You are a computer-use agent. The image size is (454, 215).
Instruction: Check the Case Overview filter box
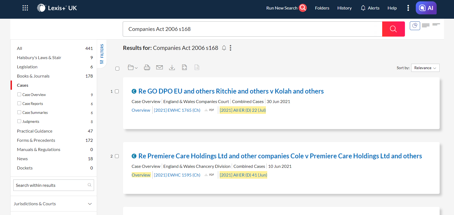(19, 94)
